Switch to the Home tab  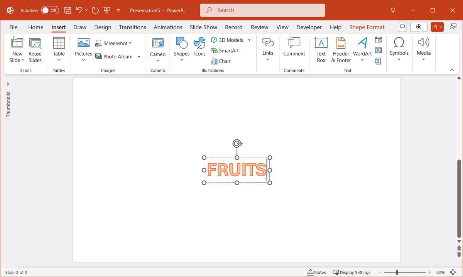(x=35, y=27)
